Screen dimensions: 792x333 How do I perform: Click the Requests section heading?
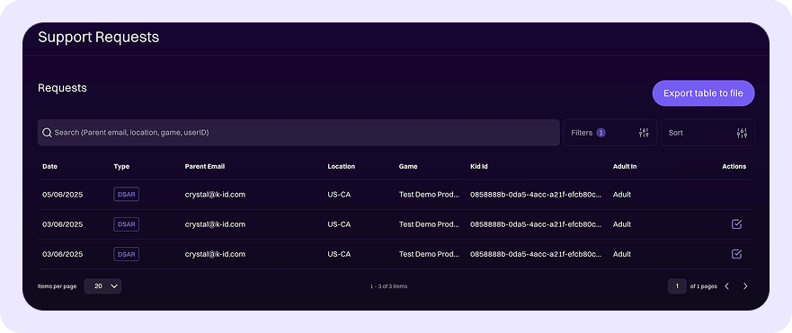click(x=62, y=88)
